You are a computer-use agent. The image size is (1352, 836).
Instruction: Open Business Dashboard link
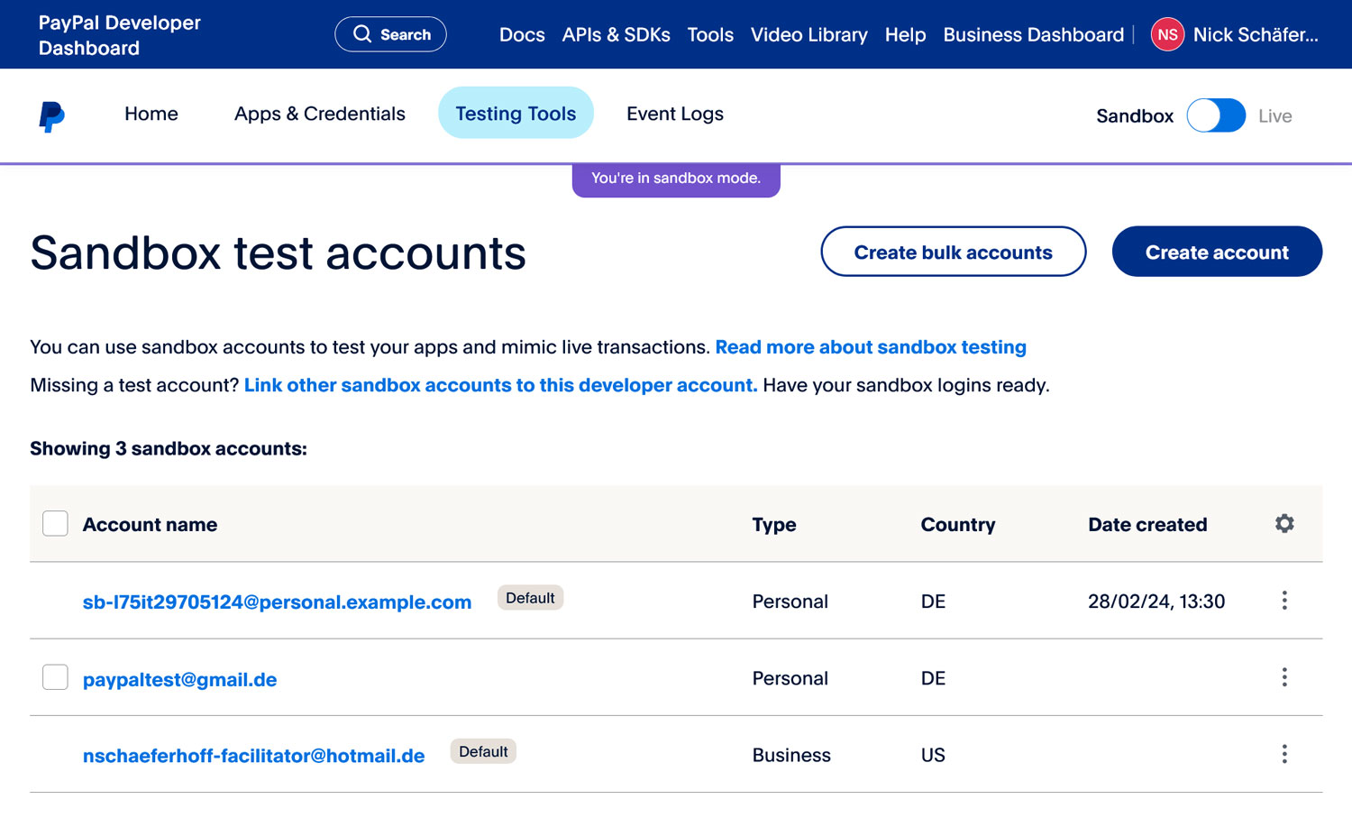[x=1033, y=34]
